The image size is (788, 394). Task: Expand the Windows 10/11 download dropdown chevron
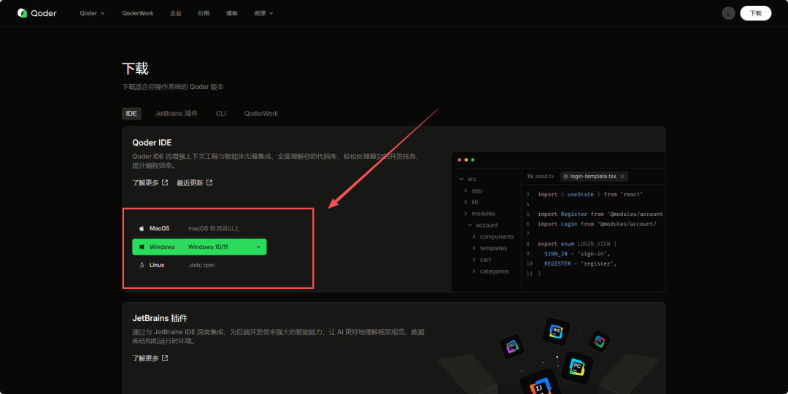[258, 247]
